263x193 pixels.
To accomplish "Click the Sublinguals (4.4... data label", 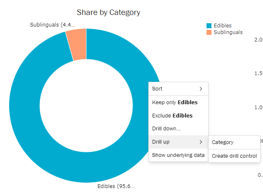I will point(53,25).
